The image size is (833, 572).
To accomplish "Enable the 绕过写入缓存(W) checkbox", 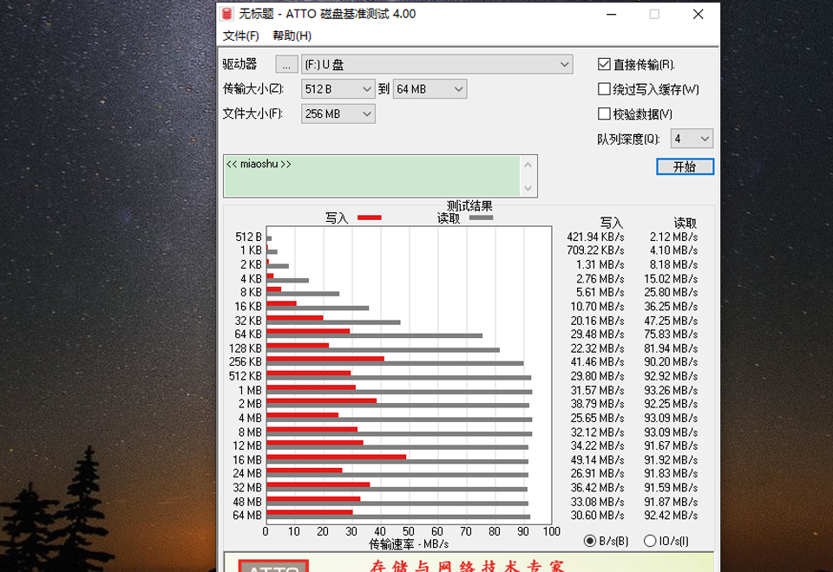I will pyautogui.click(x=602, y=89).
